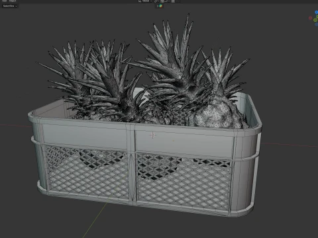This screenshot has height=238, width=318.
Task: Click the light green Y axis gizmo circle
Action: tap(315, 20)
